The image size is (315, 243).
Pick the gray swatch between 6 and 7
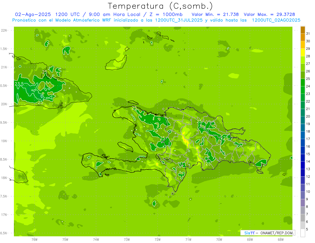[x=303, y=218]
